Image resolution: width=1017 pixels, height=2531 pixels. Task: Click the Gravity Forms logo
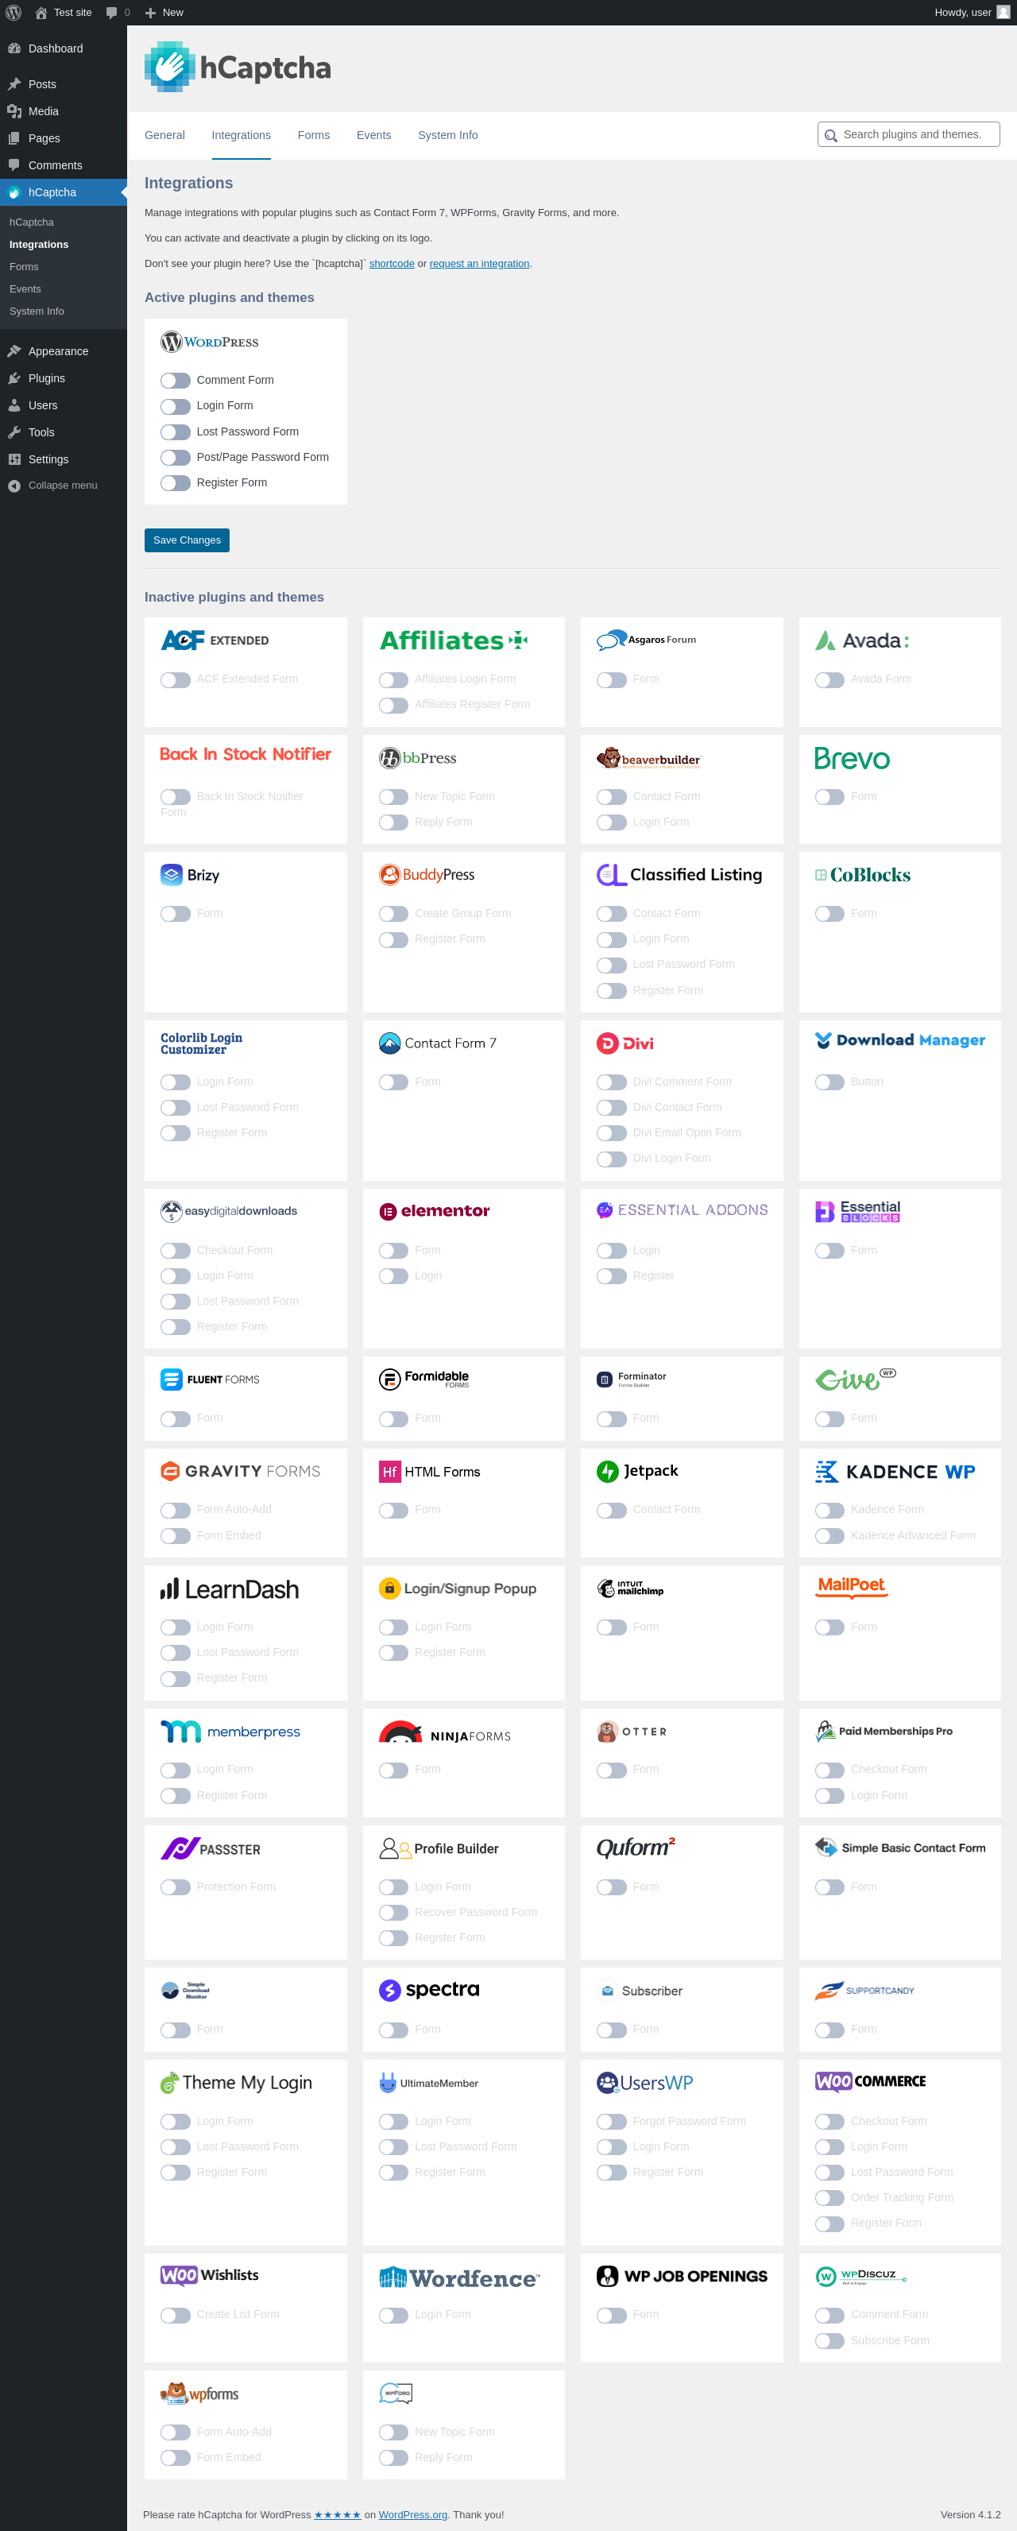click(241, 1471)
